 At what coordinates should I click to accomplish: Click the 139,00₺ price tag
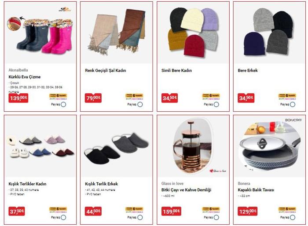tap(18, 98)
